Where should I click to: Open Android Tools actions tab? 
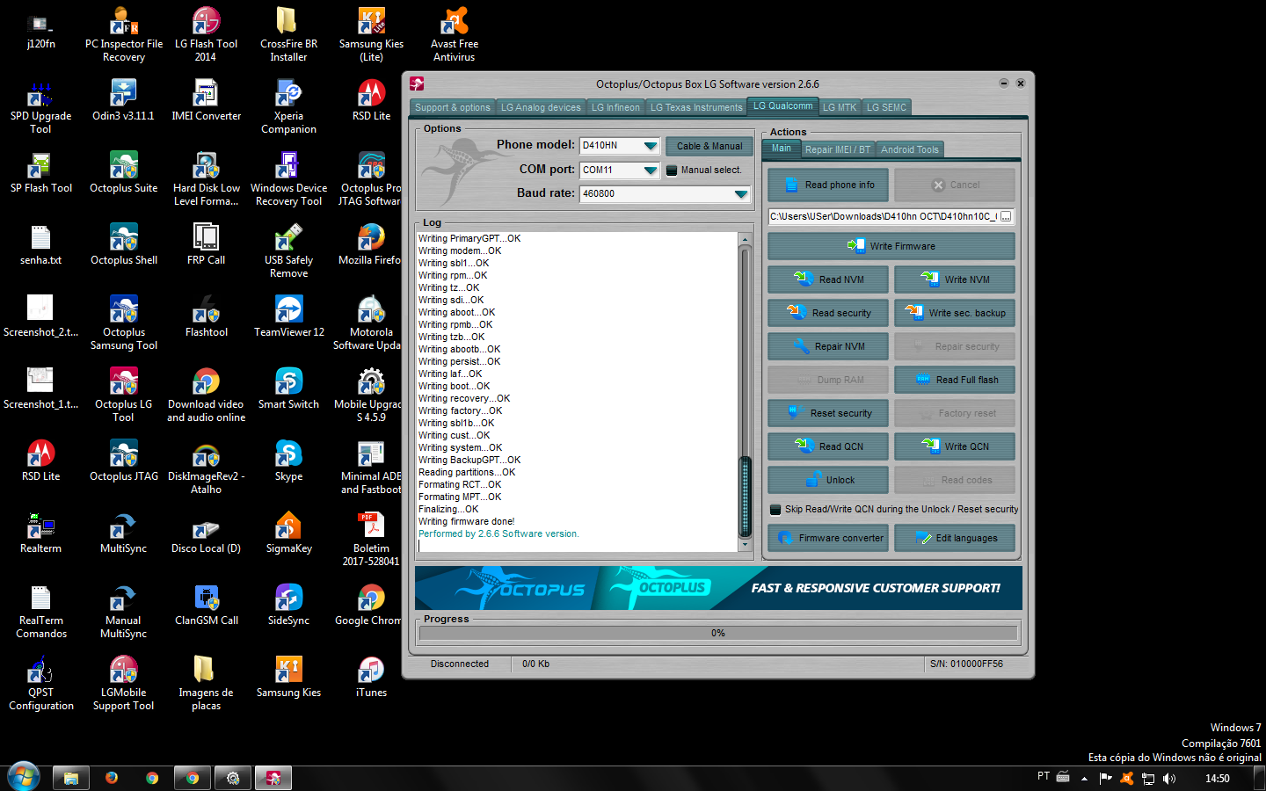tap(910, 149)
